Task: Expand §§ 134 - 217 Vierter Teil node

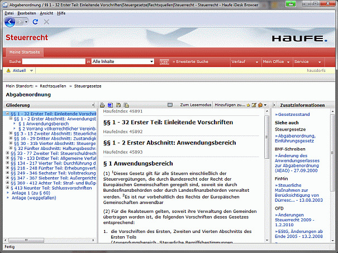Action: coord(7,163)
